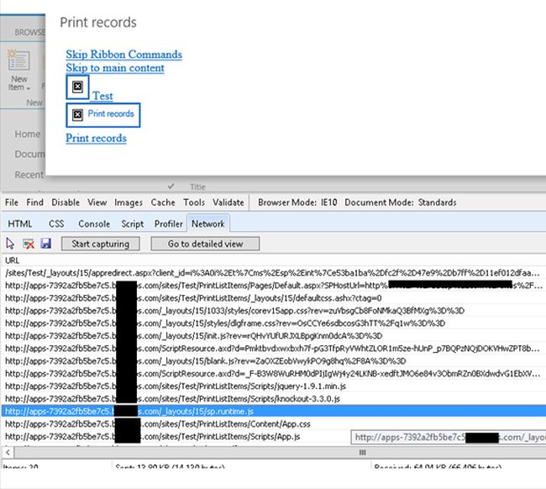Click Home in the left navigation
546x489 pixels.
(27, 134)
